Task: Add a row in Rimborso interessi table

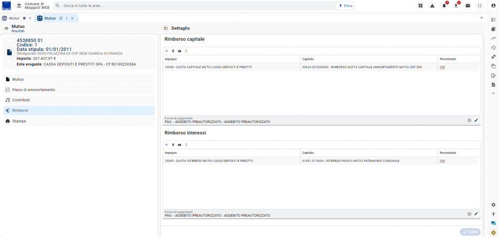Action: 167,144
